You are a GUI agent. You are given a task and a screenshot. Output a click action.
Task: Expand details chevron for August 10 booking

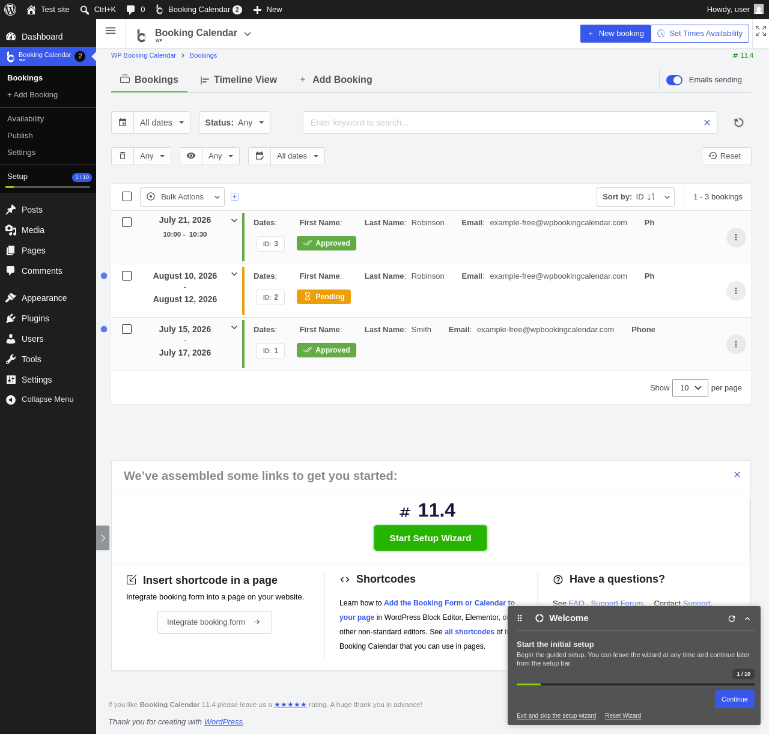click(x=234, y=274)
